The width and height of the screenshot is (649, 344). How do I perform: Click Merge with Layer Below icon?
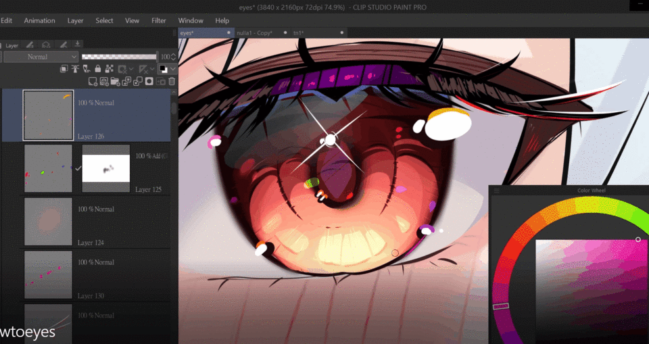[138, 81]
